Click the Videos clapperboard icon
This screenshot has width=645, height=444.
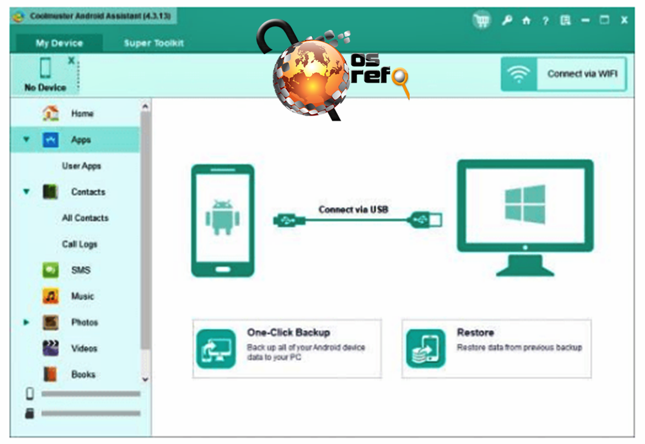50,348
